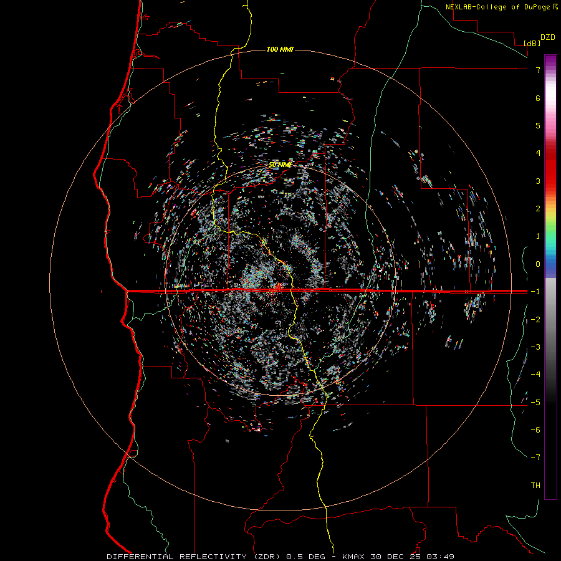The image size is (561, 561).
Task: Click the -6 value on color scale
Action: tap(535, 430)
